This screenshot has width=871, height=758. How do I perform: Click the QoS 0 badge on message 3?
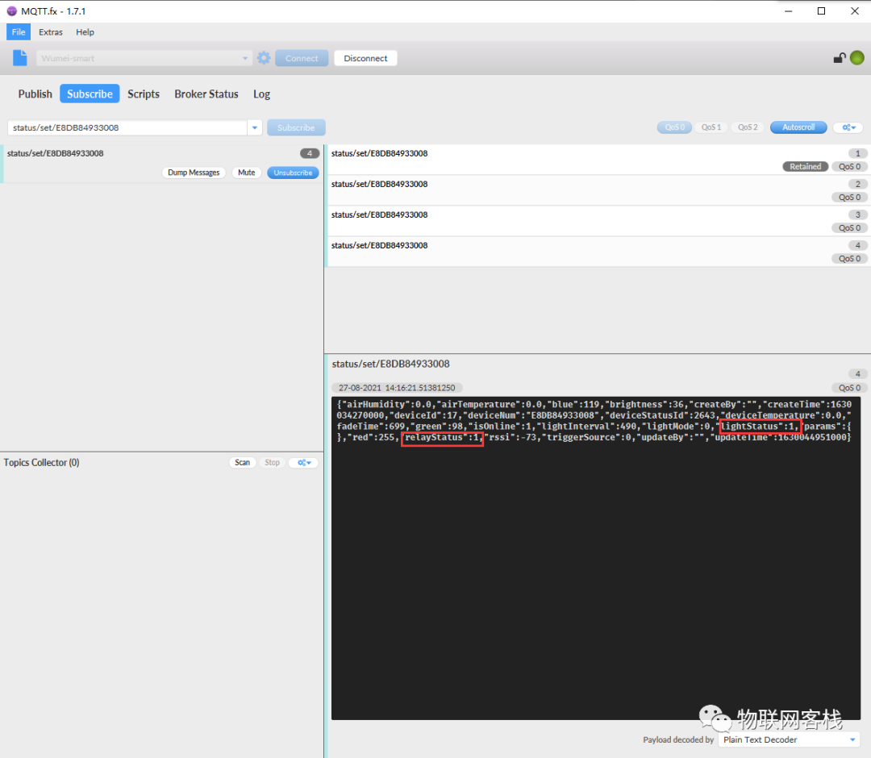click(849, 227)
